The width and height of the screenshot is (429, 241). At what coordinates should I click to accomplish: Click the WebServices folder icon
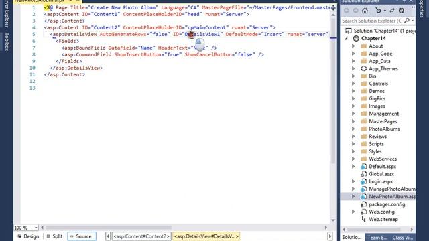click(363, 159)
